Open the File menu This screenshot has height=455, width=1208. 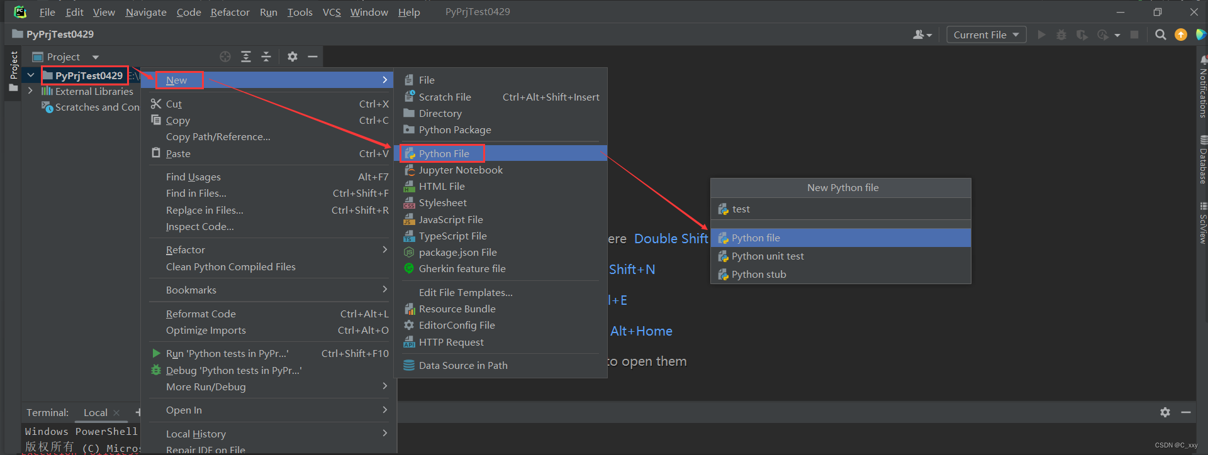coord(47,12)
